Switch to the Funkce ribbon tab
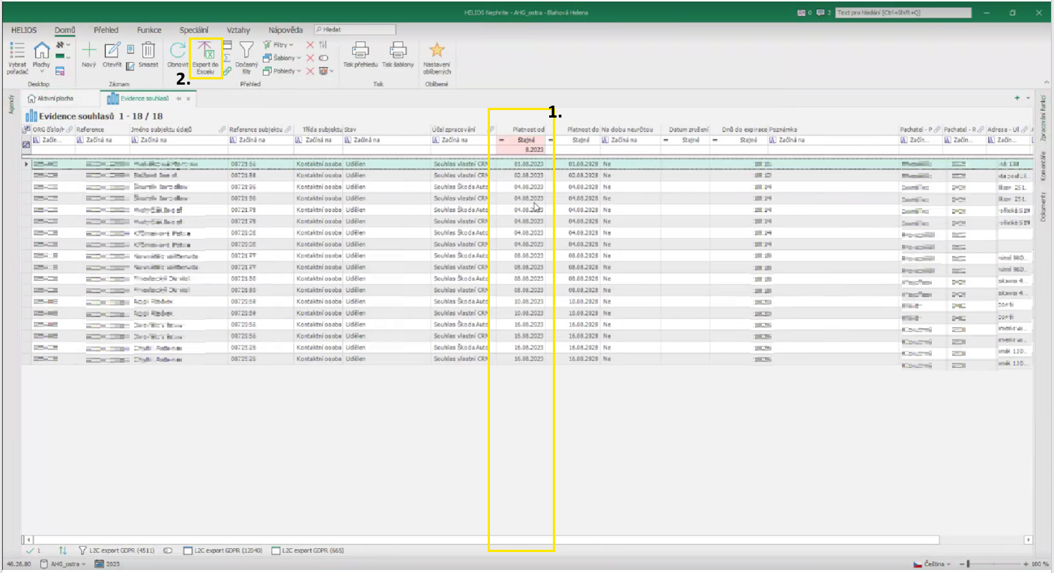Screen dimensions: 1054x573 point(149,30)
